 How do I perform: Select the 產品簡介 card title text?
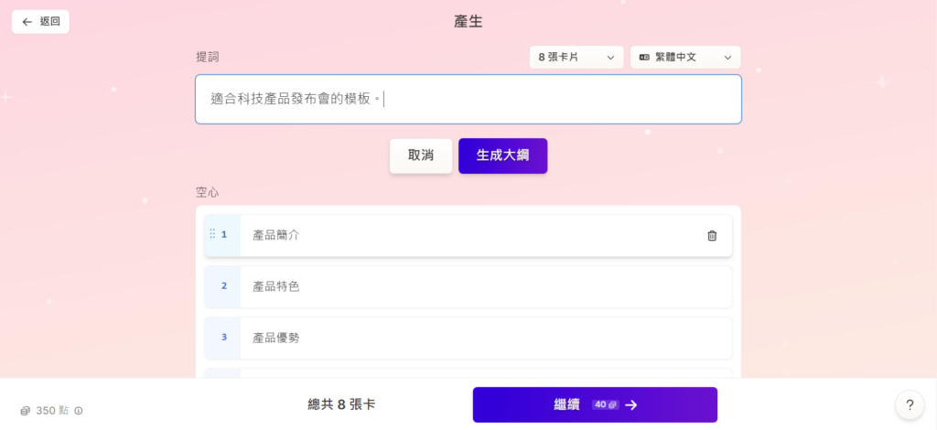click(x=276, y=235)
